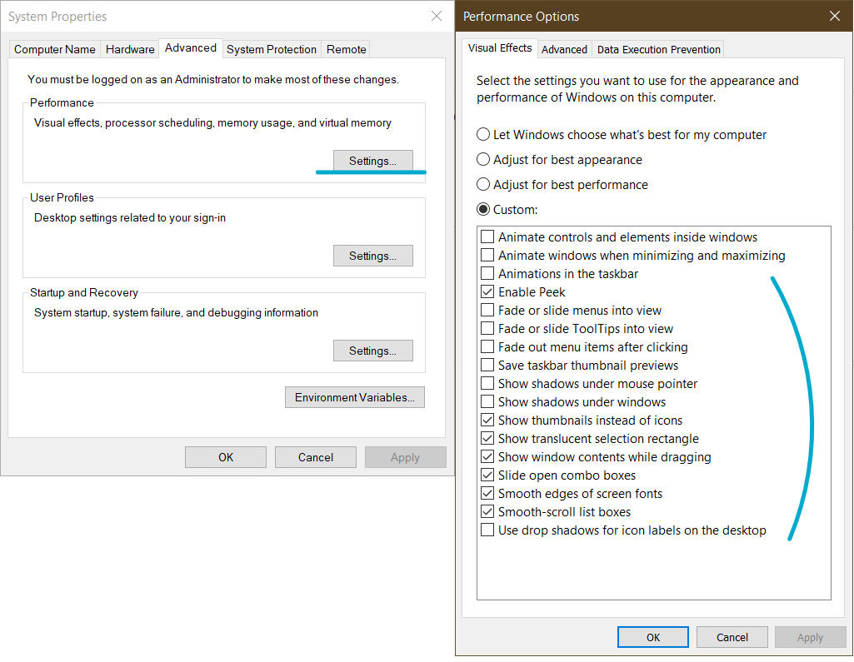Switch to Computer Name tab
This screenshot has height=662, width=854.
(x=54, y=49)
